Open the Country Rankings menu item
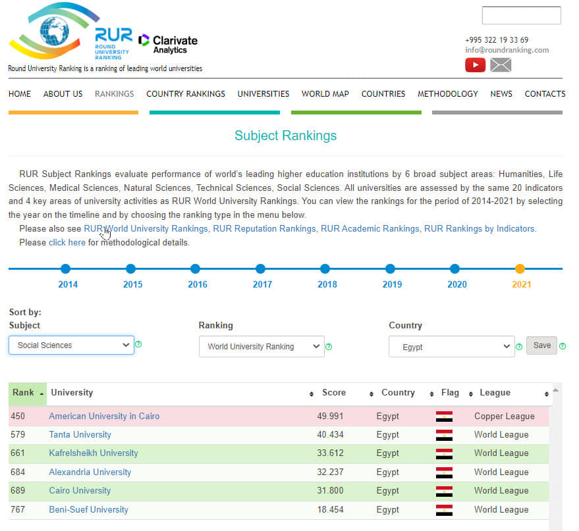The height and width of the screenshot is (531, 579). point(186,94)
